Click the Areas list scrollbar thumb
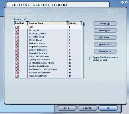 [x=84, y=25]
